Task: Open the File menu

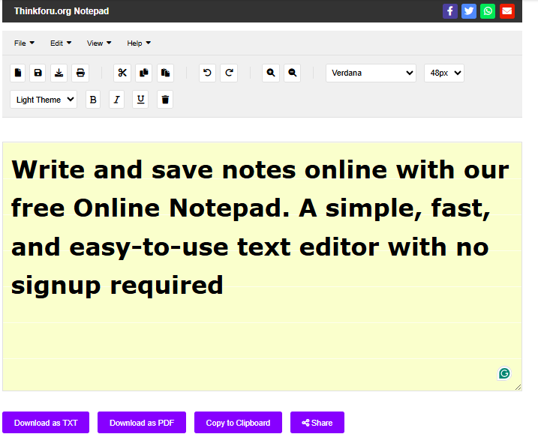Action: [x=24, y=43]
